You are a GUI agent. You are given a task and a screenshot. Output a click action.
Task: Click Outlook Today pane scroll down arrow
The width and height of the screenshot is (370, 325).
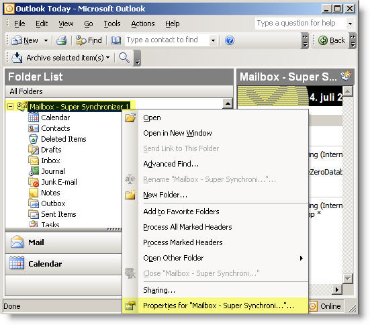pyautogui.click(x=348, y=278)
